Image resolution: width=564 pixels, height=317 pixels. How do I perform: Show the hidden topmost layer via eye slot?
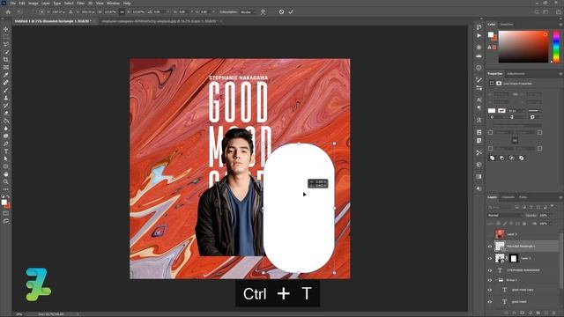(x=490, y=234)
